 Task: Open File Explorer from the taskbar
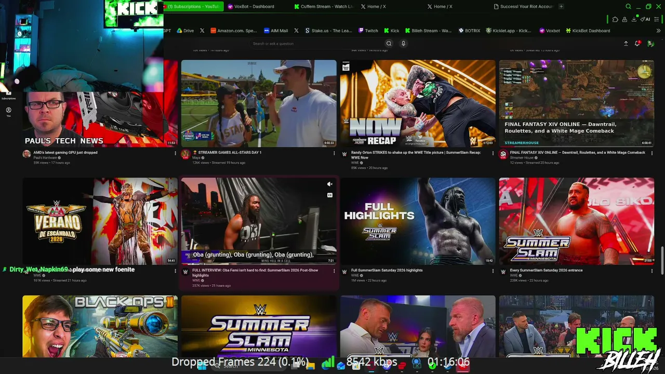click(311, 366)
